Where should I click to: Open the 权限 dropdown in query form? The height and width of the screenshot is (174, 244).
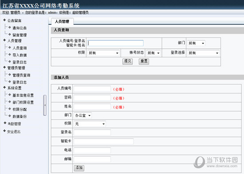[103, 53]
